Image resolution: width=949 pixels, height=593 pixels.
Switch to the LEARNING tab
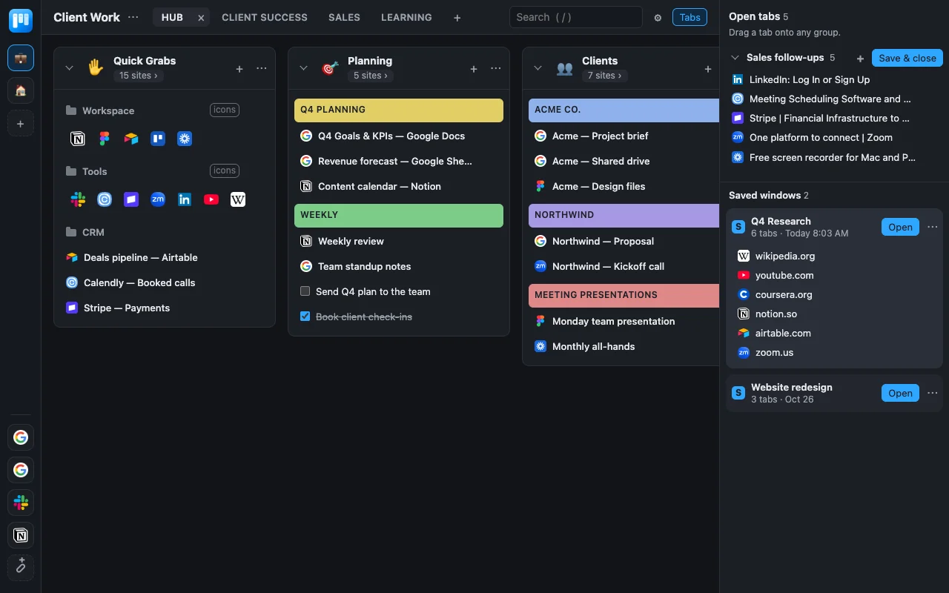(406, 17)
